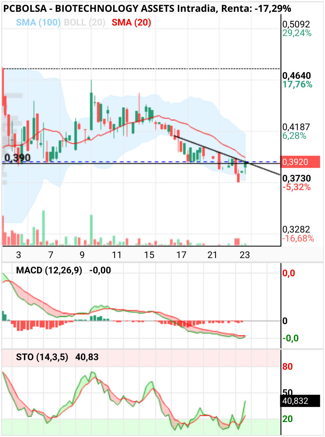Select the 0,3282 price axis label
325x437 pixels.
pos(296,229)
